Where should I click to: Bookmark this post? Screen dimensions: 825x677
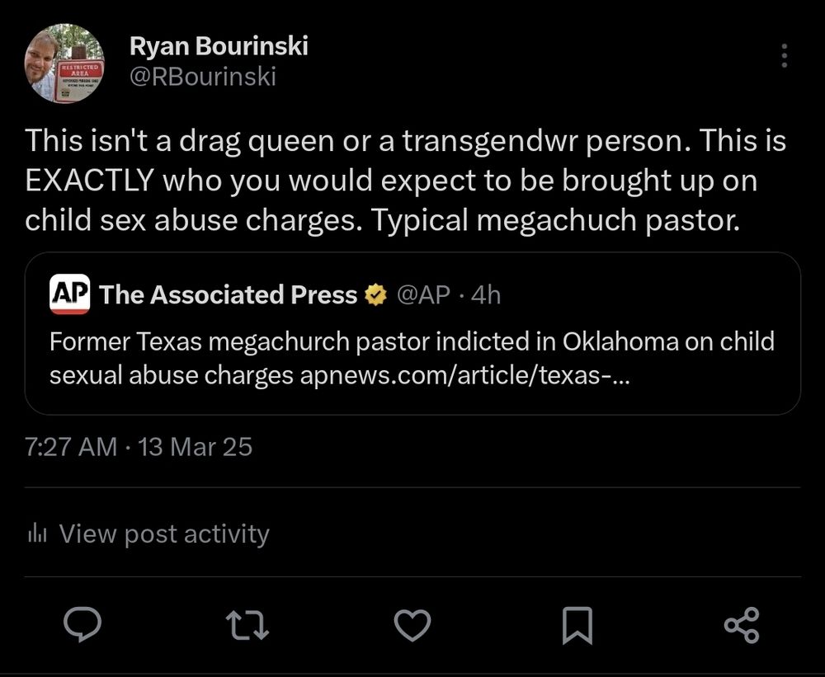point(576,624)
